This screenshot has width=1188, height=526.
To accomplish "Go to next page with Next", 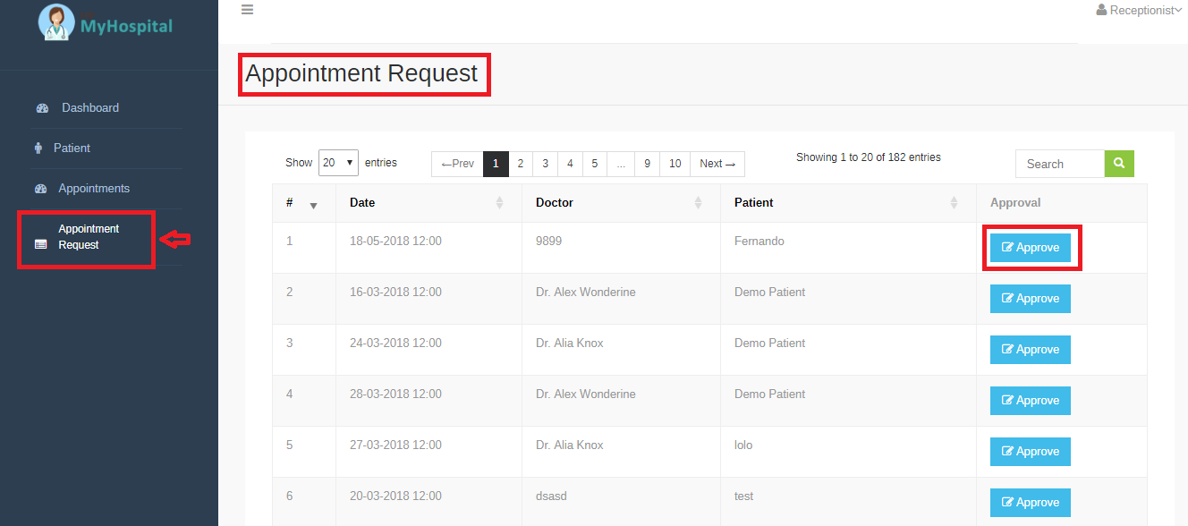I will [717, 164].
